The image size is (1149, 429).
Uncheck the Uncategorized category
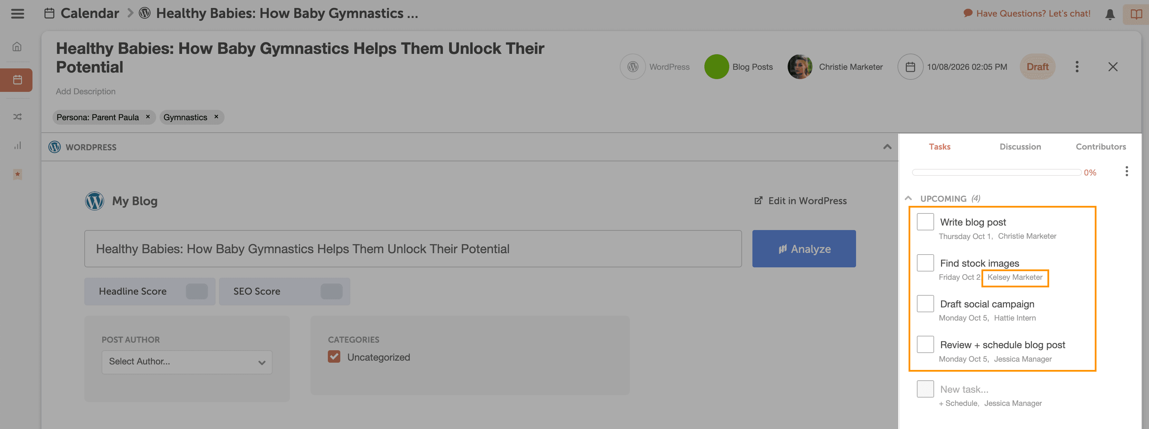tap(334, 357)
